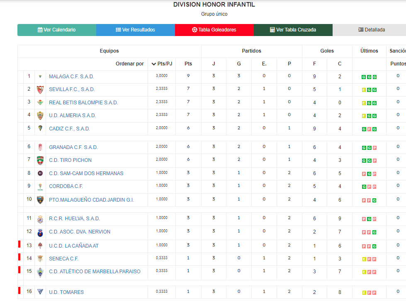Open the Ver Tabla Cruzada tab
This screenshot has height=301, width=406.
(293, 30)
